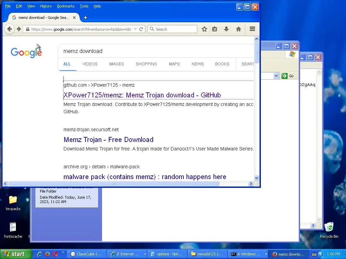Show hidden tray icons arrow

tap(321, 254)
